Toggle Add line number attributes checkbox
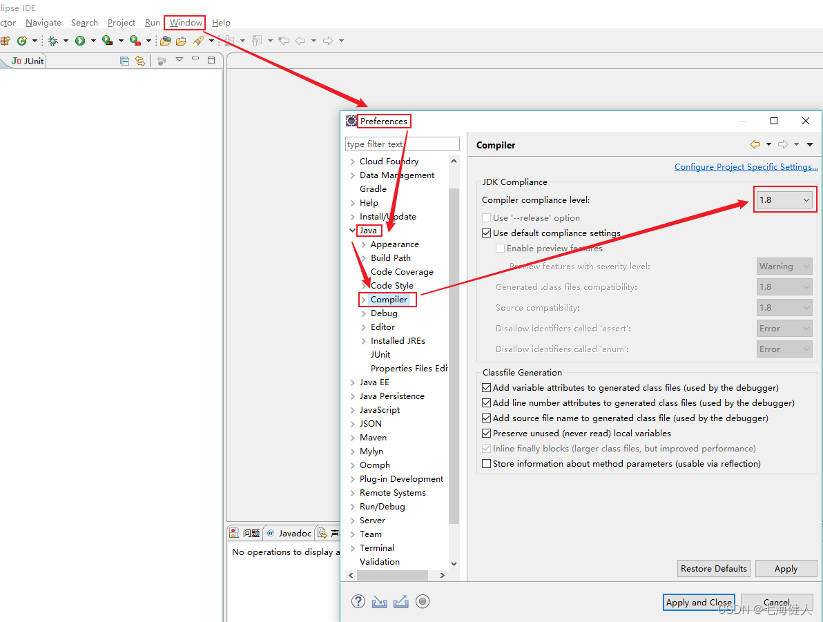 (x=487, y=403)
